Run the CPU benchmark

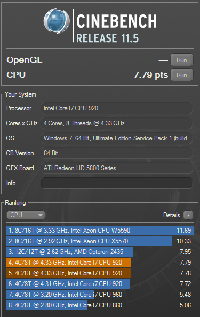tap(182, 75)
